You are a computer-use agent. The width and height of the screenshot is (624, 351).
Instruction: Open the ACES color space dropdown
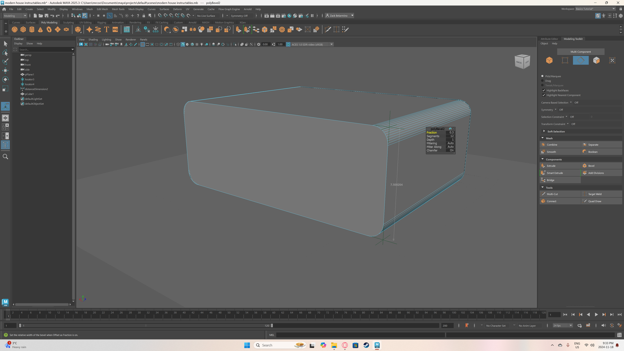click(331, 44)
